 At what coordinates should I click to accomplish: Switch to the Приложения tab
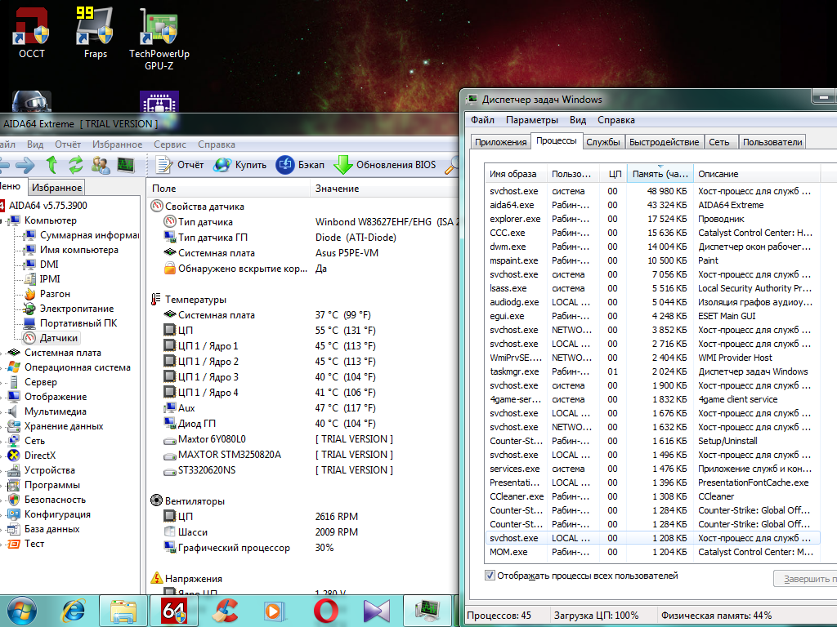501,142
